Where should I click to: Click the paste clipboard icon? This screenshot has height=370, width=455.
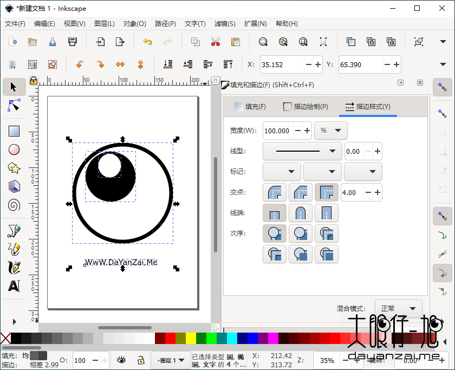(235, 42)
